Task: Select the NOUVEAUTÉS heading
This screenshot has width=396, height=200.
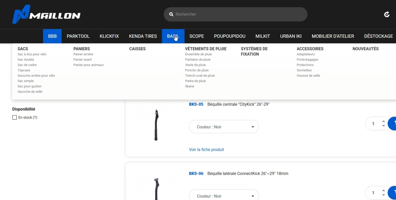Action: (366, 49)
